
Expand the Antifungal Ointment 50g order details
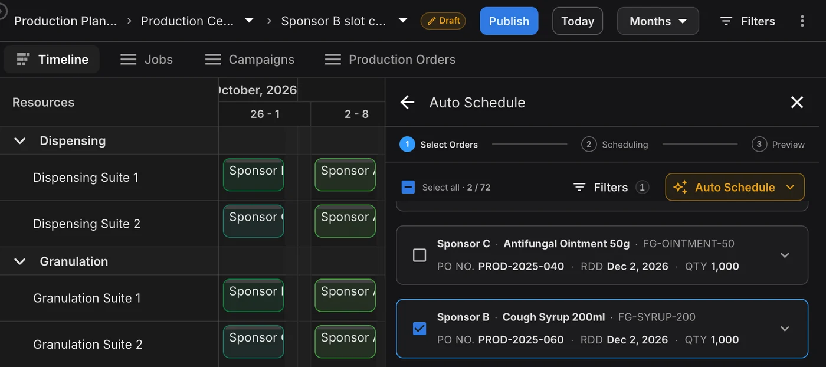pyautogui.click(x=785, y=255)
